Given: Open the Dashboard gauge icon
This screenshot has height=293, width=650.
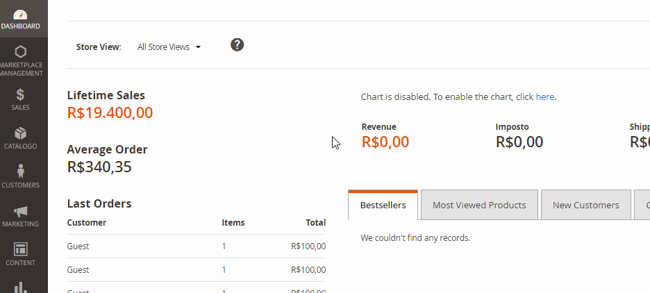Looking at the screenshot, I should click(20, 15).
